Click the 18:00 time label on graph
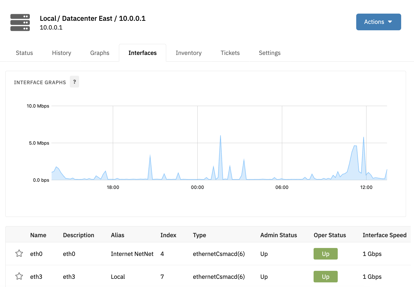Screen dimensions: 414x287 coord(113,187)
